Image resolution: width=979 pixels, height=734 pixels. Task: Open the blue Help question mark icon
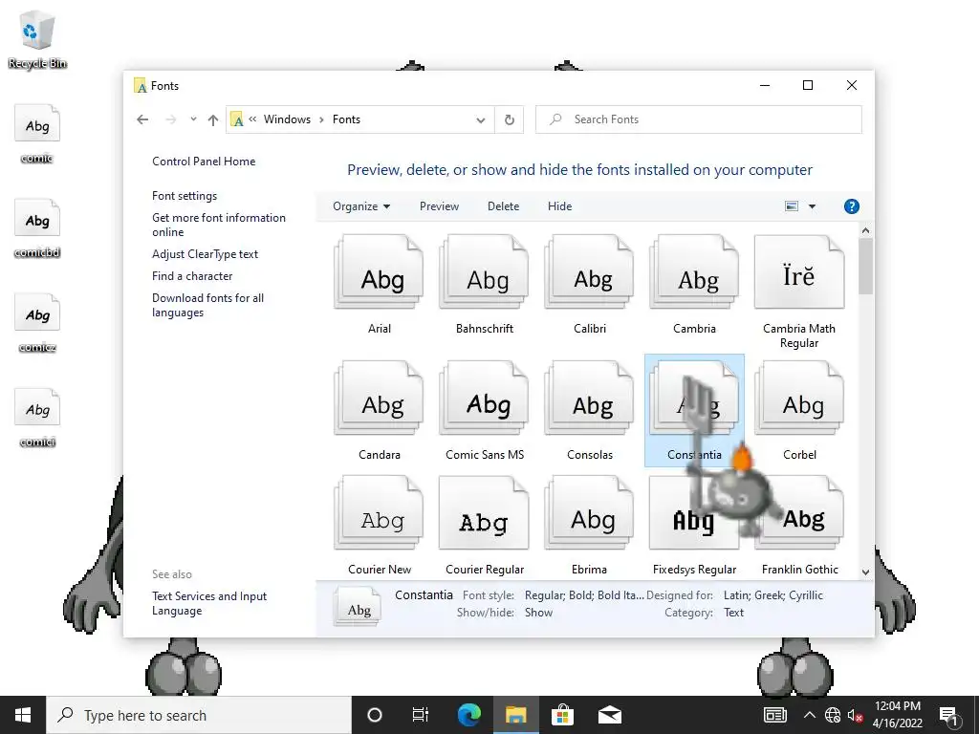coord(851,206)
